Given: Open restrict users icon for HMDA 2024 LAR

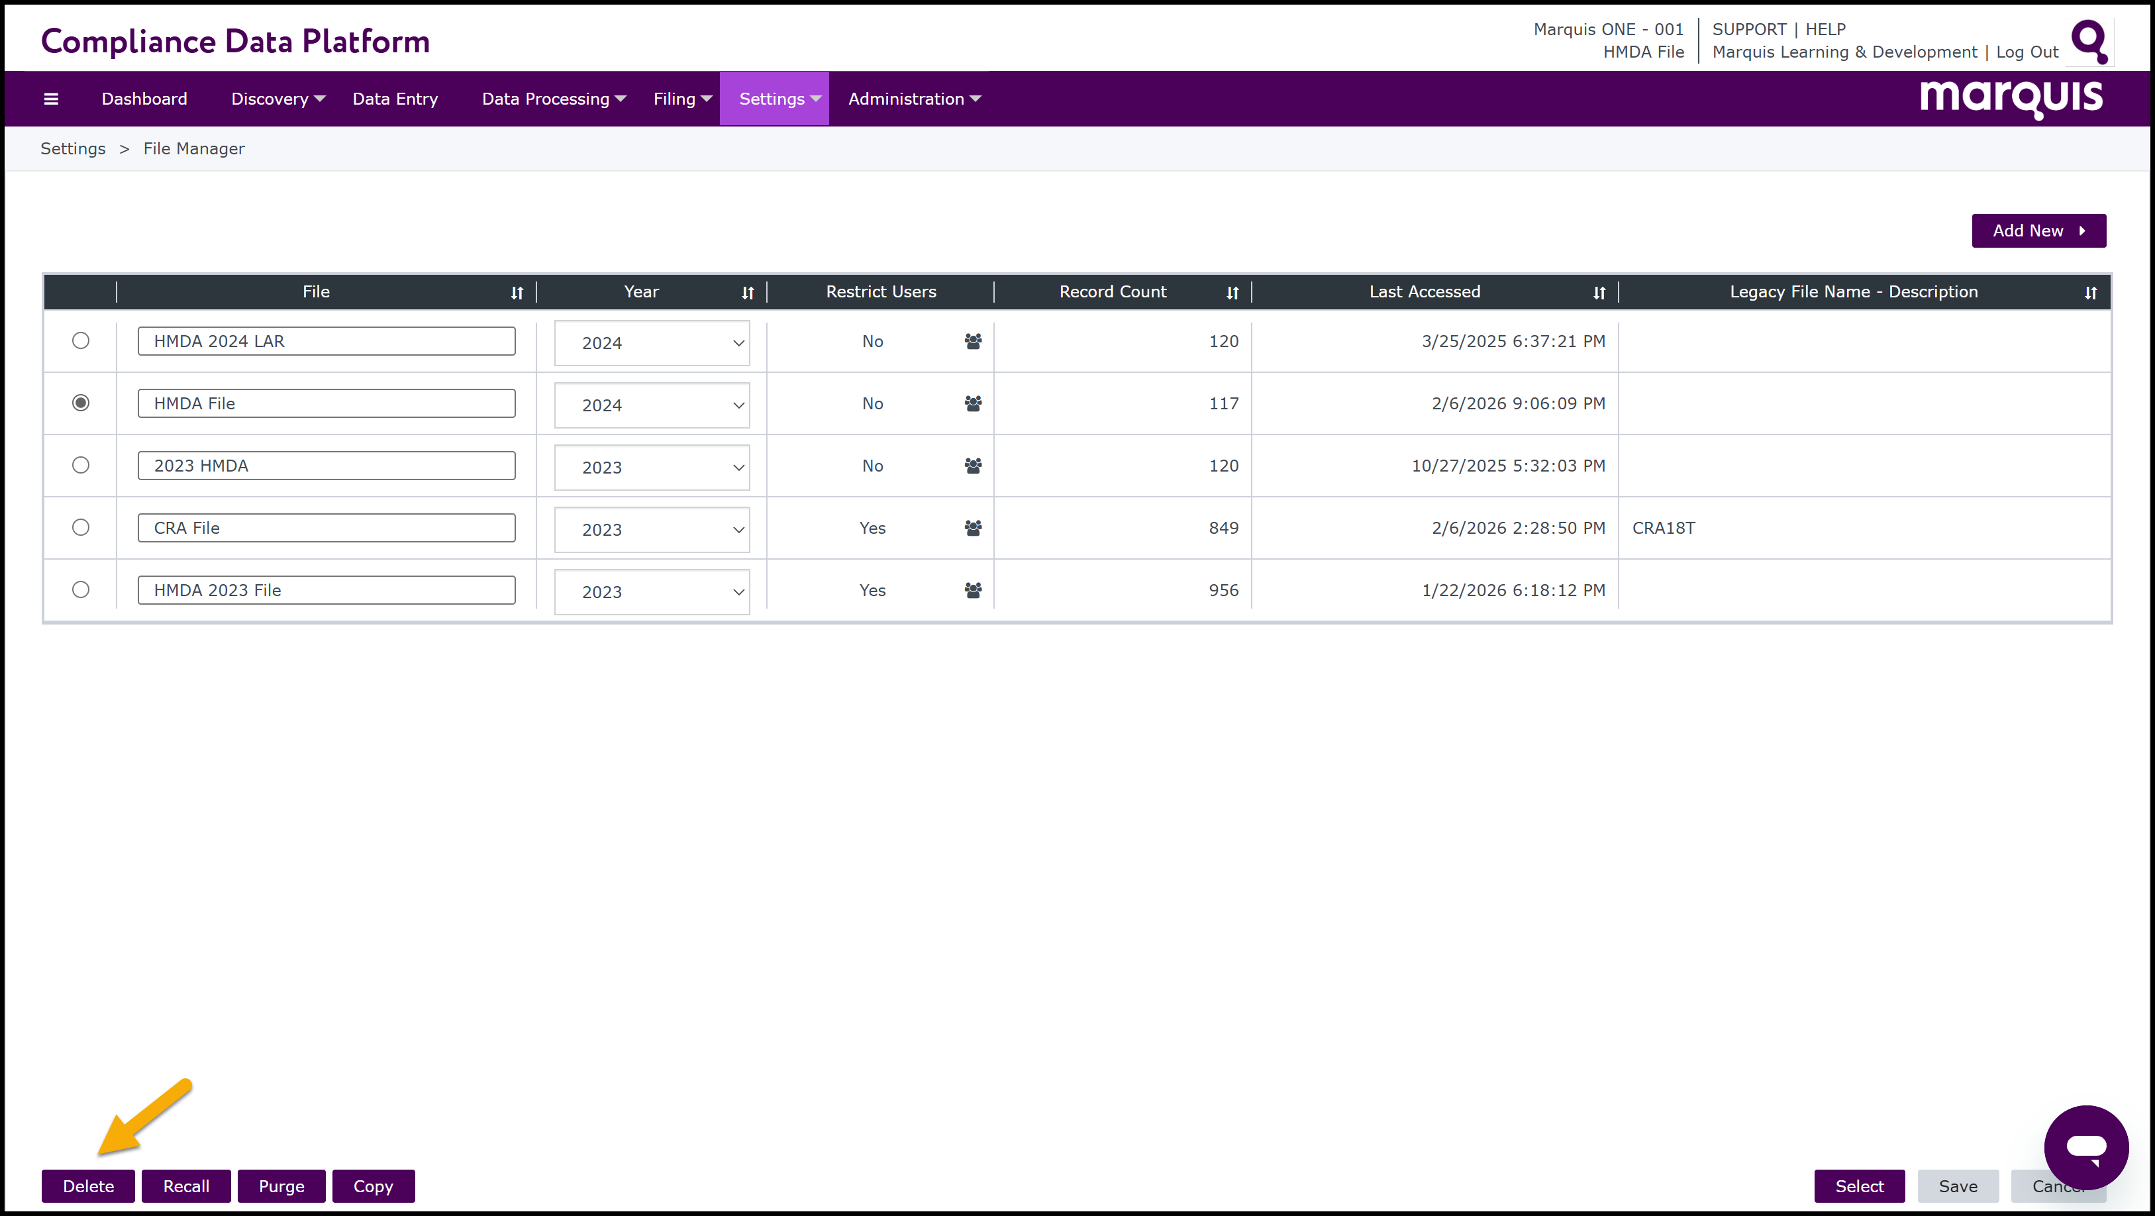Looking at the screenshot, I should tap(972, 342).
